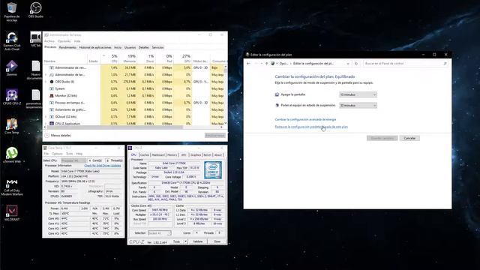480x270 pixels.
Task: Select the Stremio desktop shortcut
Action: pyautogui.click(x=12, y=68)
